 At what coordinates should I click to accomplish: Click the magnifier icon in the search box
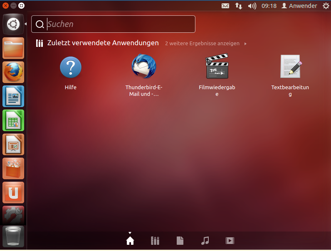40,24
